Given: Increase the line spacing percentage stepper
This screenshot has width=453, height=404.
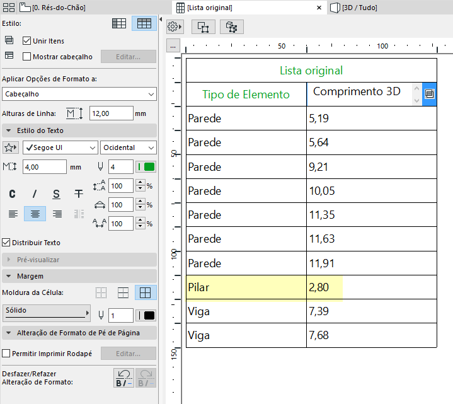Looking at the screenshot, I should point(140,183).
